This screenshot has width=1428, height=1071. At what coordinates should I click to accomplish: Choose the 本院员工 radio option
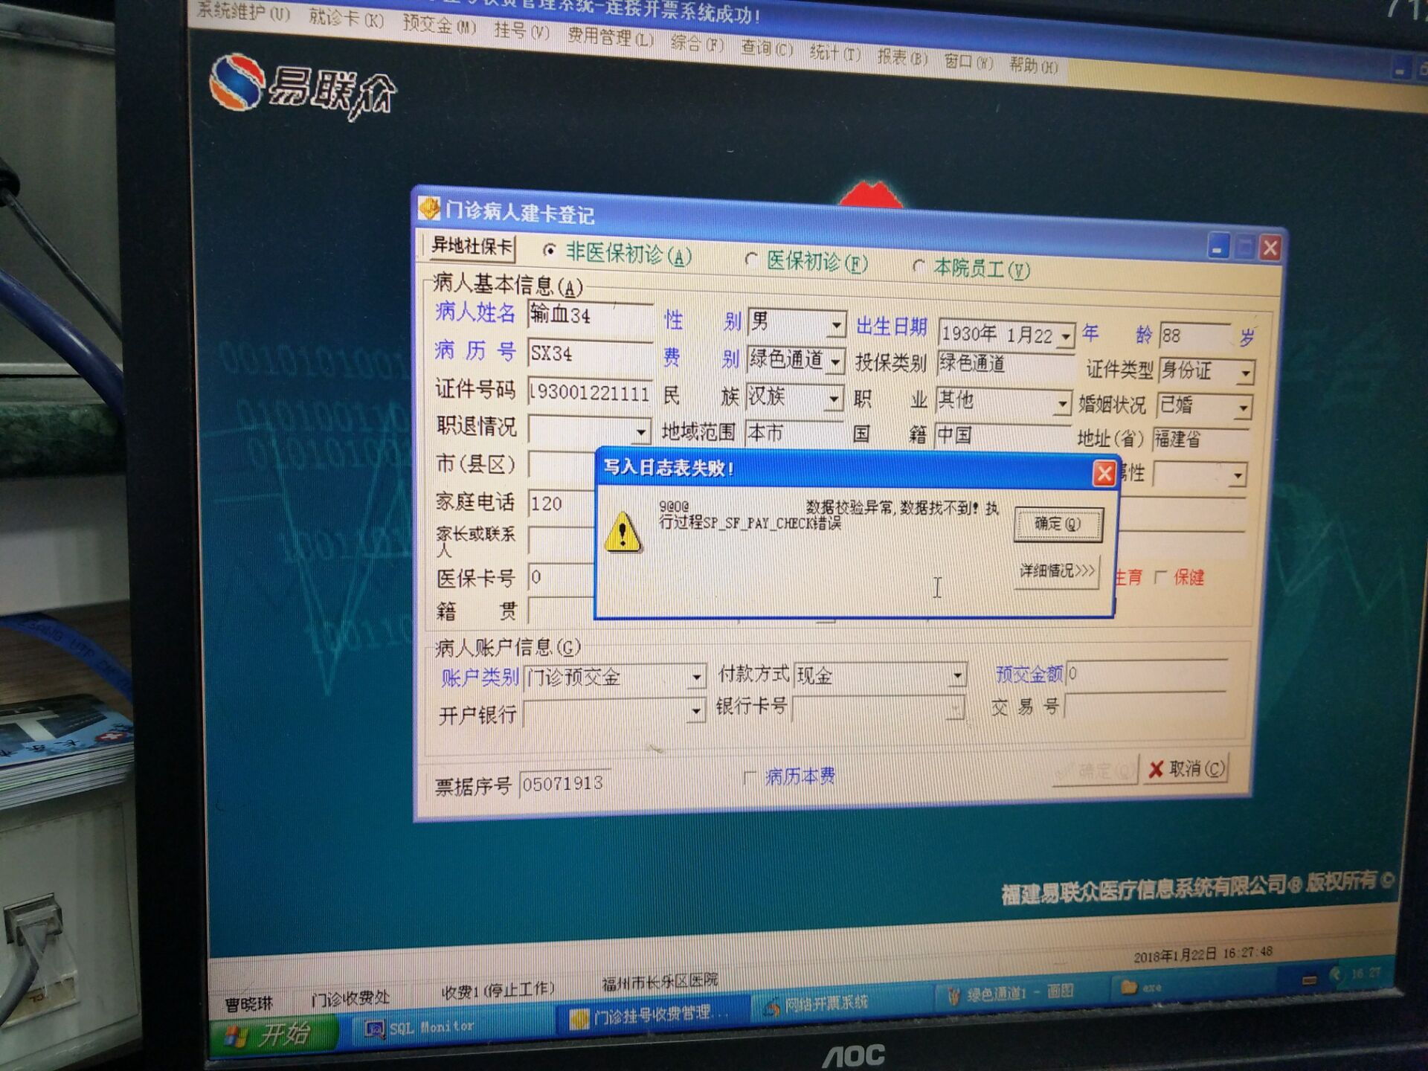pos(919,266)
